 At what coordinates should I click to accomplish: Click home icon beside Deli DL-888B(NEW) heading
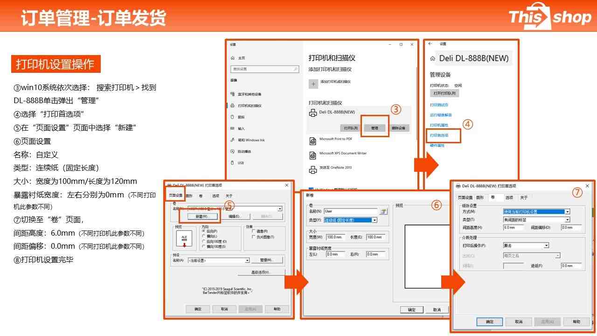pyautogui.click(x=433, y=59)
